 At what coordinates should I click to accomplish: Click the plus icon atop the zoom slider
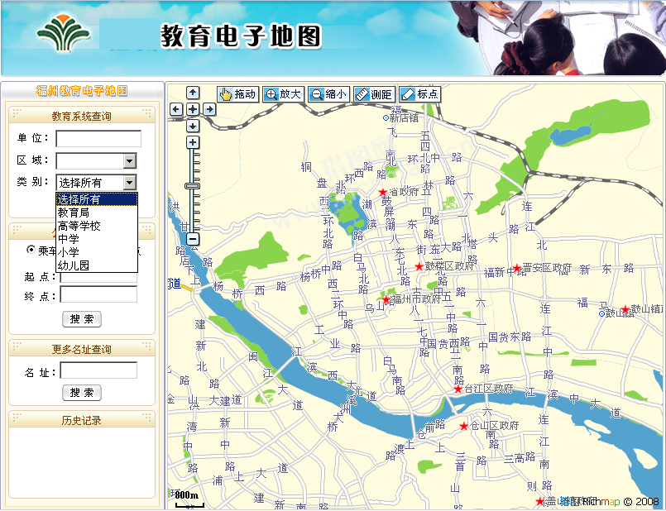193,142
